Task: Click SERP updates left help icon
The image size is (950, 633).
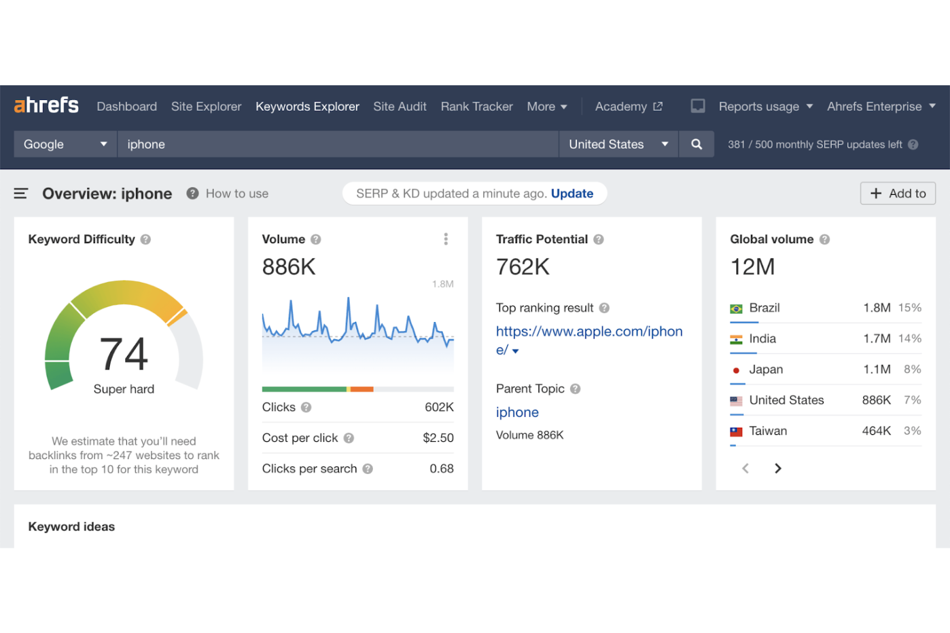Action: coord(913,144)
